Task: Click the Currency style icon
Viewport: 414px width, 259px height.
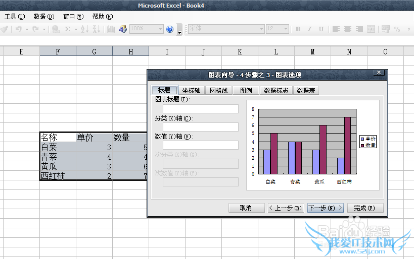Action: point(385,29)
